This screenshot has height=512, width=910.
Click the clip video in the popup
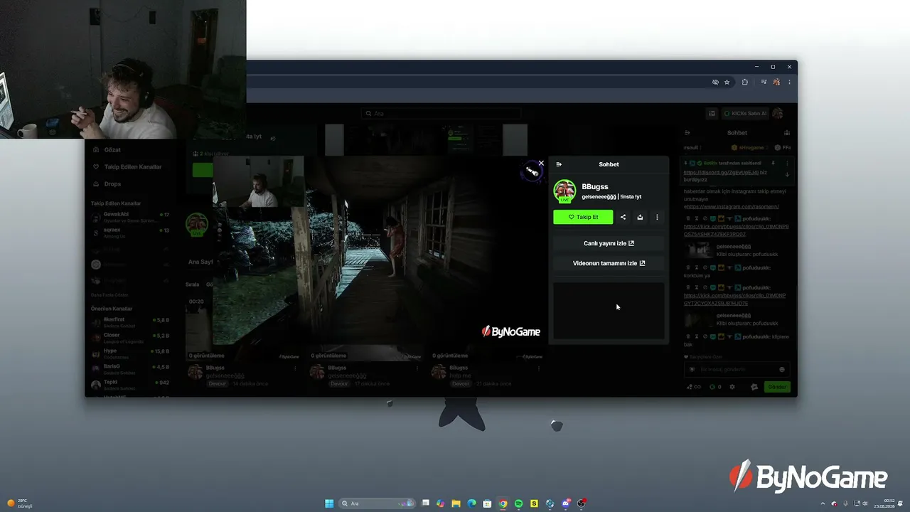pyautogui.click(x=379, y=251)
